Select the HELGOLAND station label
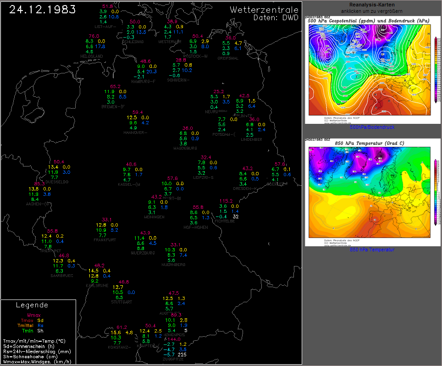The width and height of the screenshot is (442, 366). 92,57
